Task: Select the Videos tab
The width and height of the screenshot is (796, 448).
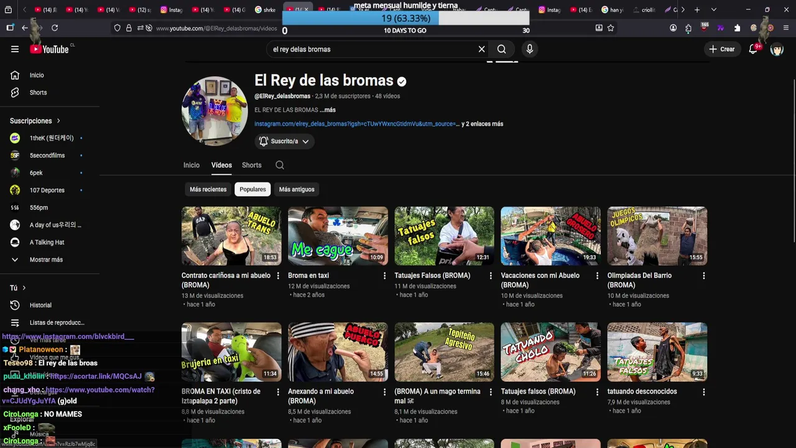Action: [221, 165]
